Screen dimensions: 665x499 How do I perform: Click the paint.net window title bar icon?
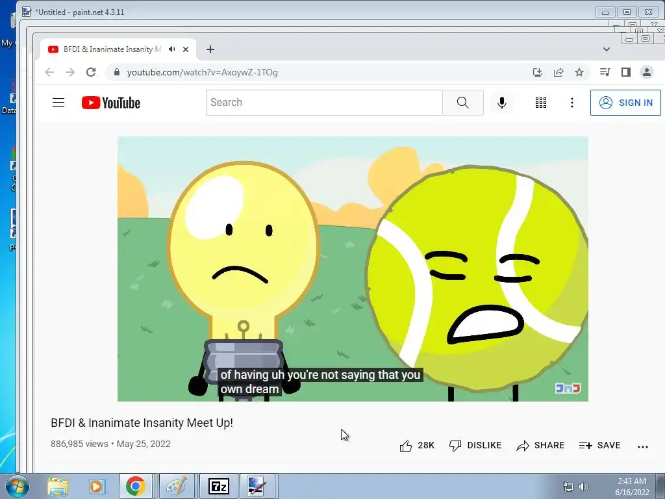coord(27,12)
